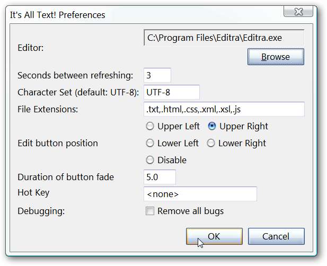Focus the Hot Key input box
Viewport: 327px width, 266px height.
pos(200,194)
